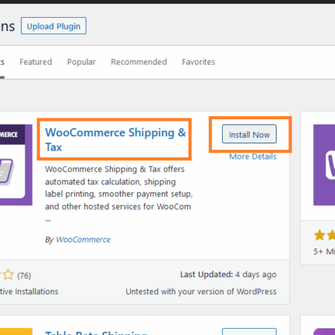
Task: Click the (76) ratings count
Action: pos(24,276)
